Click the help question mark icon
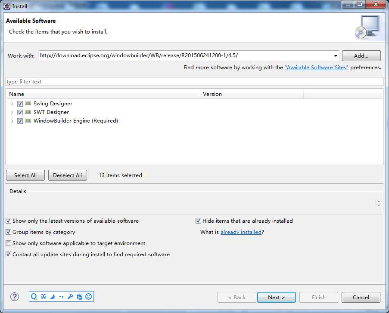The width and height of the screenshot is (389, 313). point(15,297)
